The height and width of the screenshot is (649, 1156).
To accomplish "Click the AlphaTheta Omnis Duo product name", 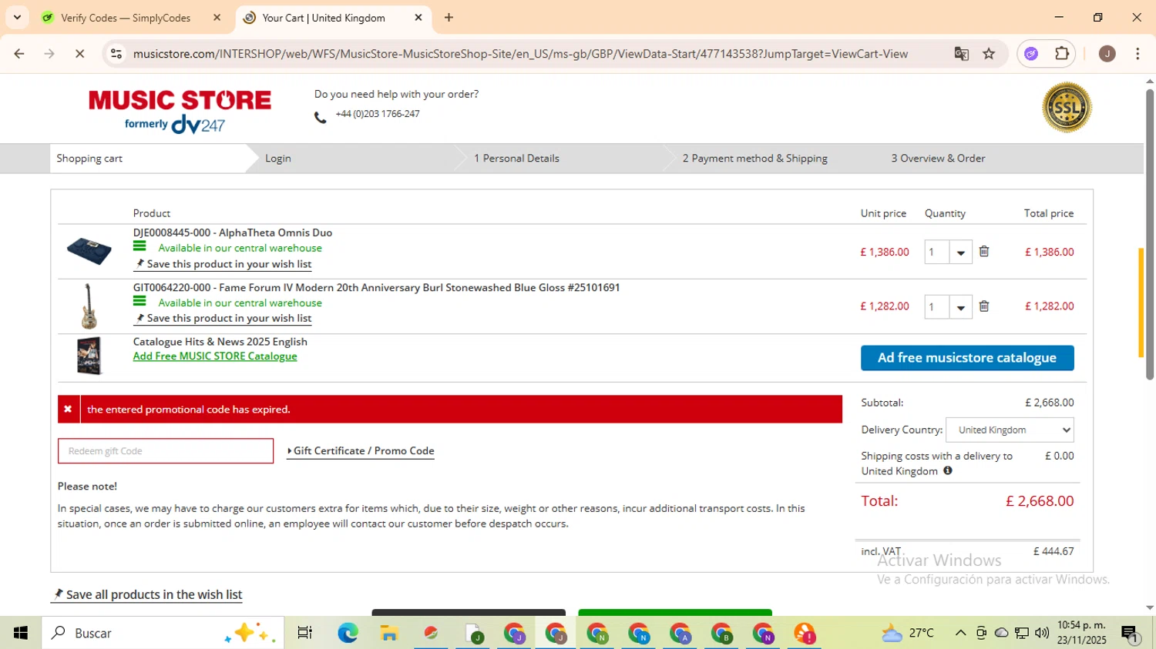I will click(233, 233).
